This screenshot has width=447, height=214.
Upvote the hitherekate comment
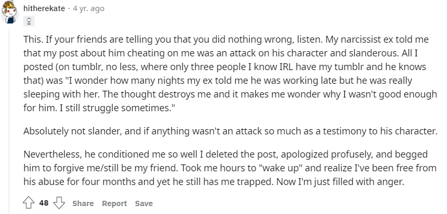[29, 203]
